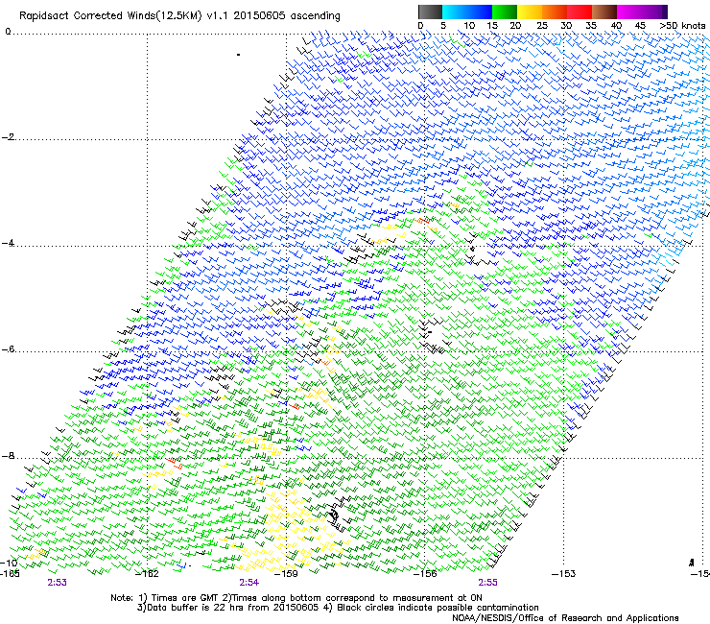
Task: Click the purple '2:53' time label
Action: click(x=57, y=583)
